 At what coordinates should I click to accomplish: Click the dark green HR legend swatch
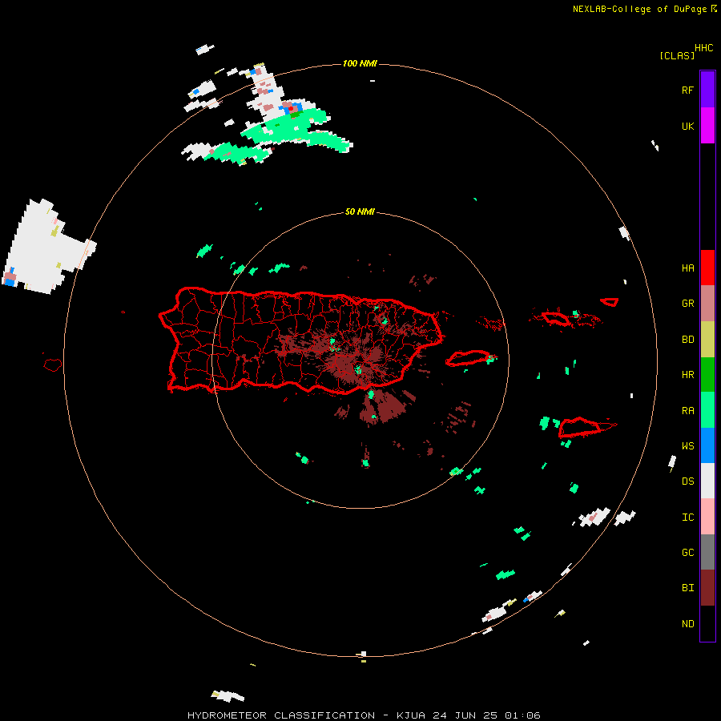(707, 375)
